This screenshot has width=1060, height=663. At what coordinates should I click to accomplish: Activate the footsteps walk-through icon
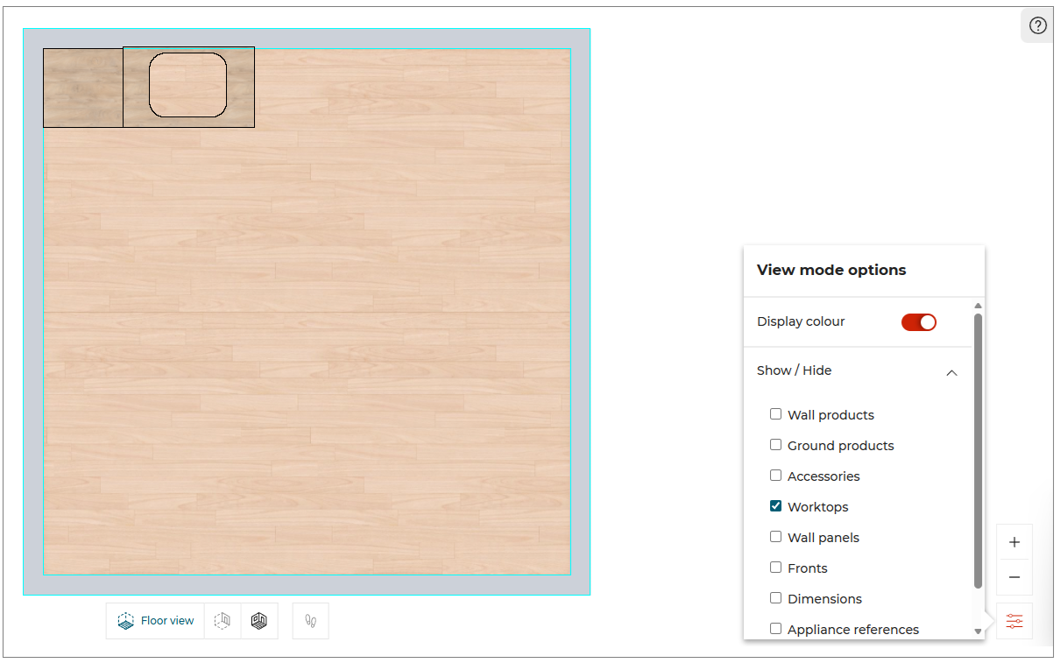[310, 621]
